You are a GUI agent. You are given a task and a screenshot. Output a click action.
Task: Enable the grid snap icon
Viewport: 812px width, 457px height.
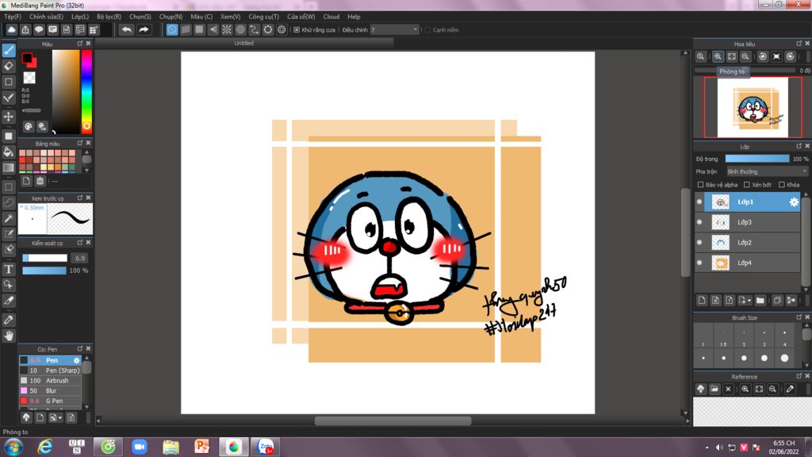coord(199,29)
